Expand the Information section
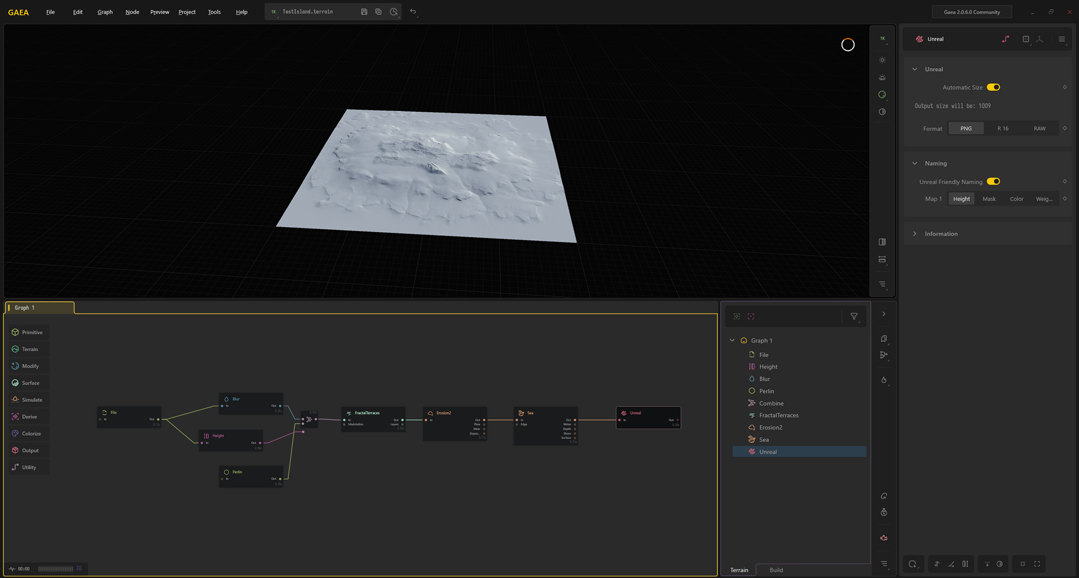 pos(941,234)
